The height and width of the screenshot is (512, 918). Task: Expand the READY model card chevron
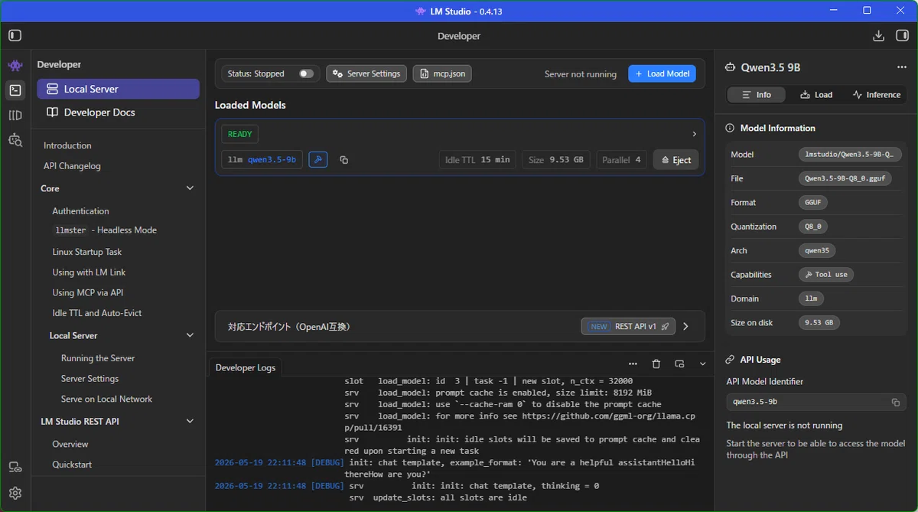(694, 134)
